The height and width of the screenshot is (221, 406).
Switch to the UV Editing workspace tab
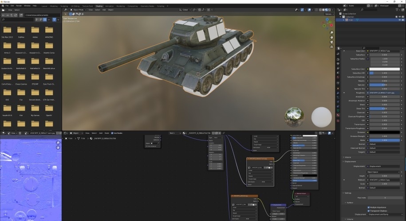click(x=75, y=6)
